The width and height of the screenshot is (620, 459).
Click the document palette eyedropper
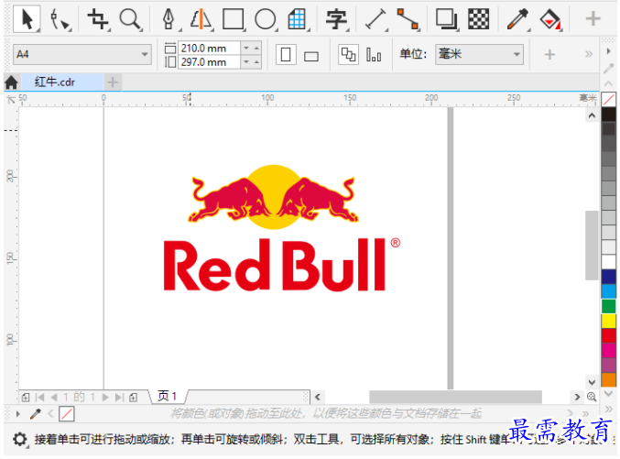[36, 414]
